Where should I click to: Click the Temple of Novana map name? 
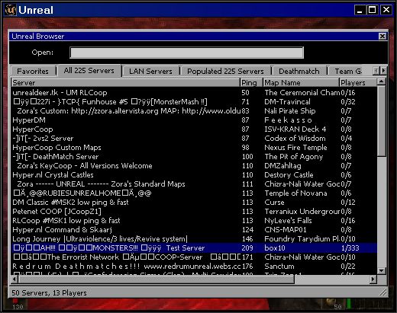(x=295, y=193)
